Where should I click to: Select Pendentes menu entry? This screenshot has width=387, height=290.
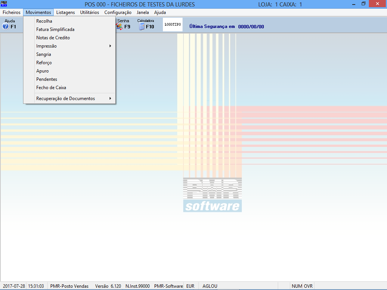tap(46, 79)
